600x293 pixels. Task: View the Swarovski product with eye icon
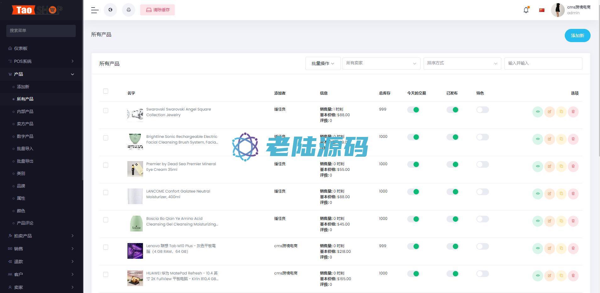pyautogui.click(x=537, y=112)
